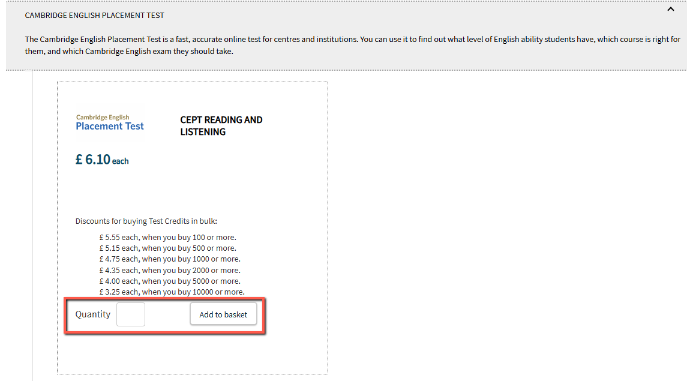Click the first line of the test description
Image resolution: width=687 pixels, height=381 pixels.
pyautogui.click(x=352, y=40)
